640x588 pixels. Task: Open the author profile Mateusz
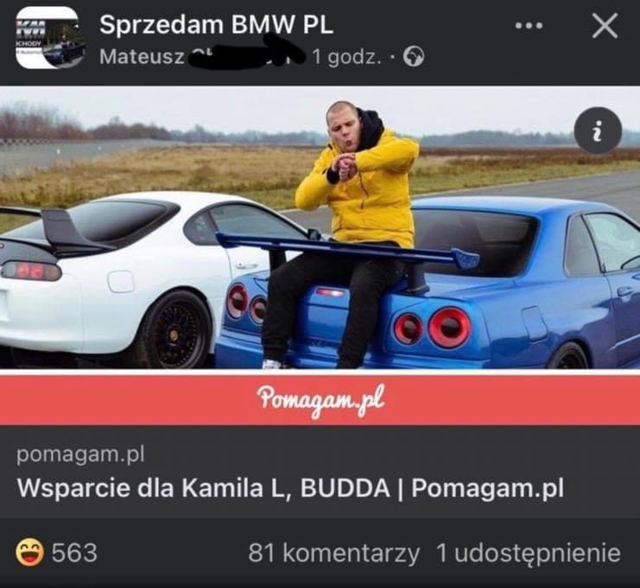point(142,56)
